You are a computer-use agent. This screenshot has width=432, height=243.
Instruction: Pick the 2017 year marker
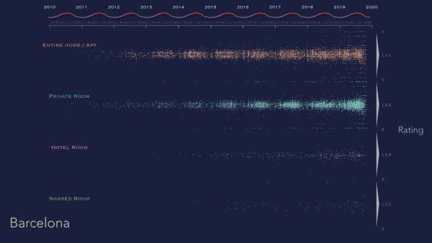point(275,7)
